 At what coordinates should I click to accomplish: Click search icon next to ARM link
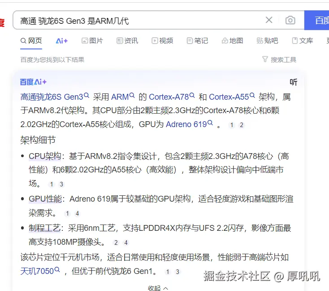(132, 96)
